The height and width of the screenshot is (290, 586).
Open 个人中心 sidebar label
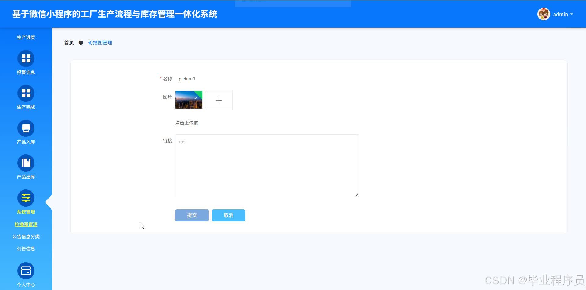pos(26,285)
